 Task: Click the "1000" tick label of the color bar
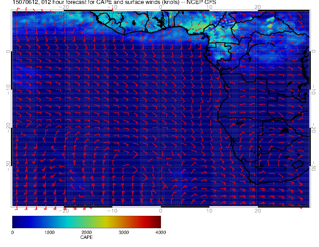tap(50, 232)
